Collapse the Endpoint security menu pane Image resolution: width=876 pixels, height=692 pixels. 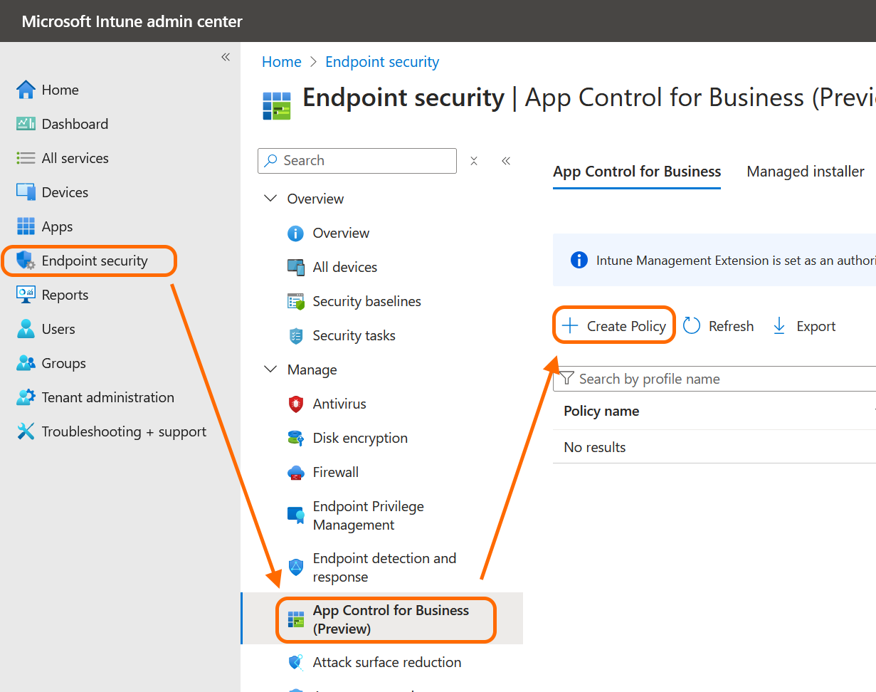click(506, 161)
